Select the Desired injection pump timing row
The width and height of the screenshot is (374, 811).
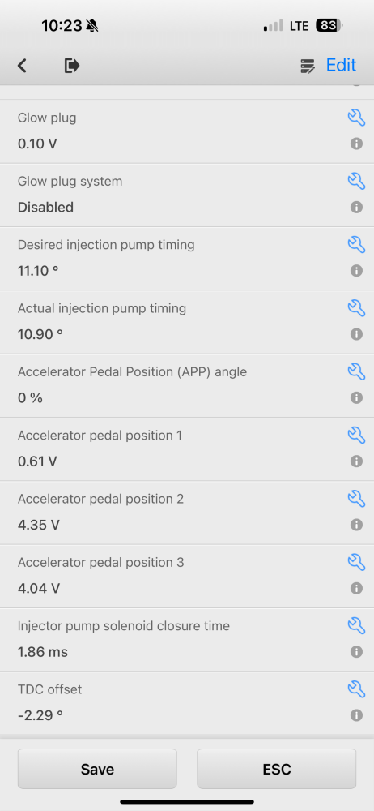(187, 258)
